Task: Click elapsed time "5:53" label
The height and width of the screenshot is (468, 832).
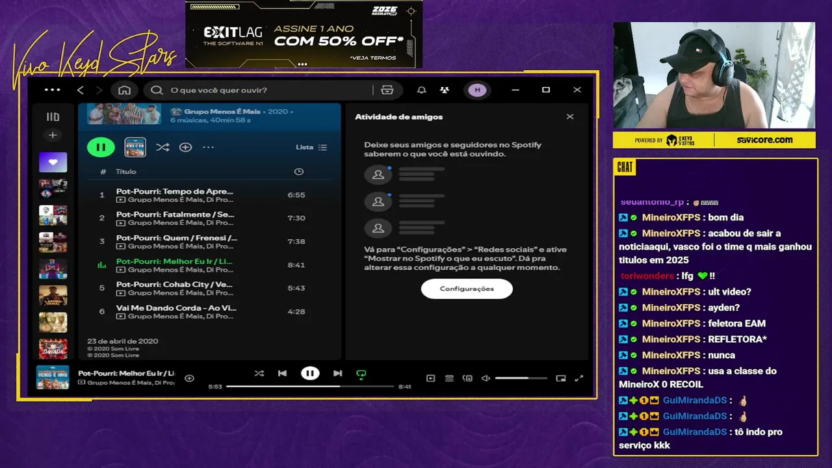Action: click(215, 387)
